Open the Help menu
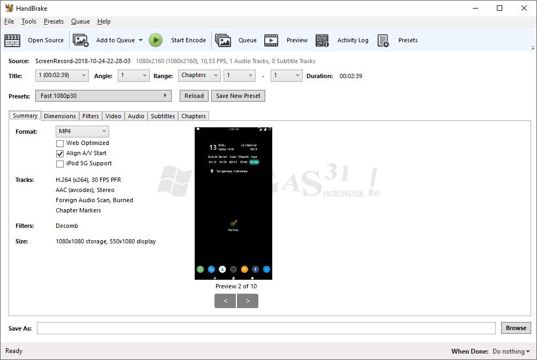Image resolution: width=537 pixels, height=360 pixels. 104,21
